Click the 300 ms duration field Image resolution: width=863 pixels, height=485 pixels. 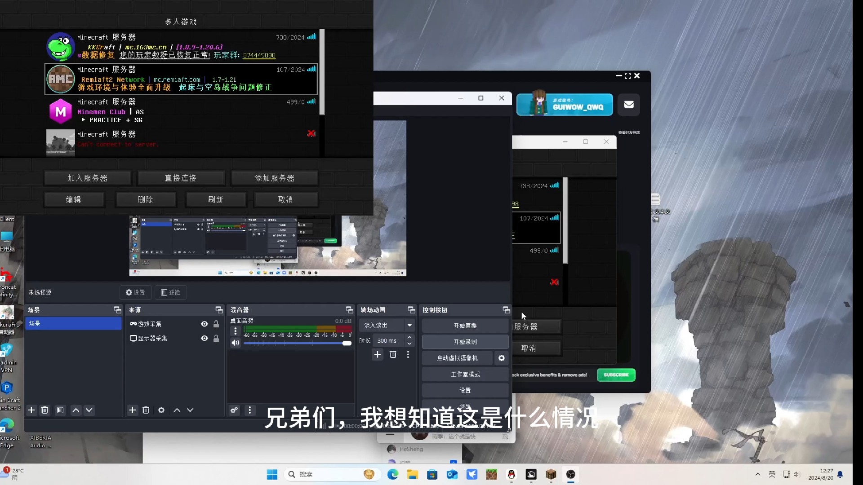388,341
